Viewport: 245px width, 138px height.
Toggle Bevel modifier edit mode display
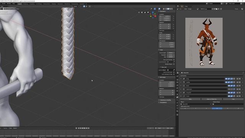(234, 86)
